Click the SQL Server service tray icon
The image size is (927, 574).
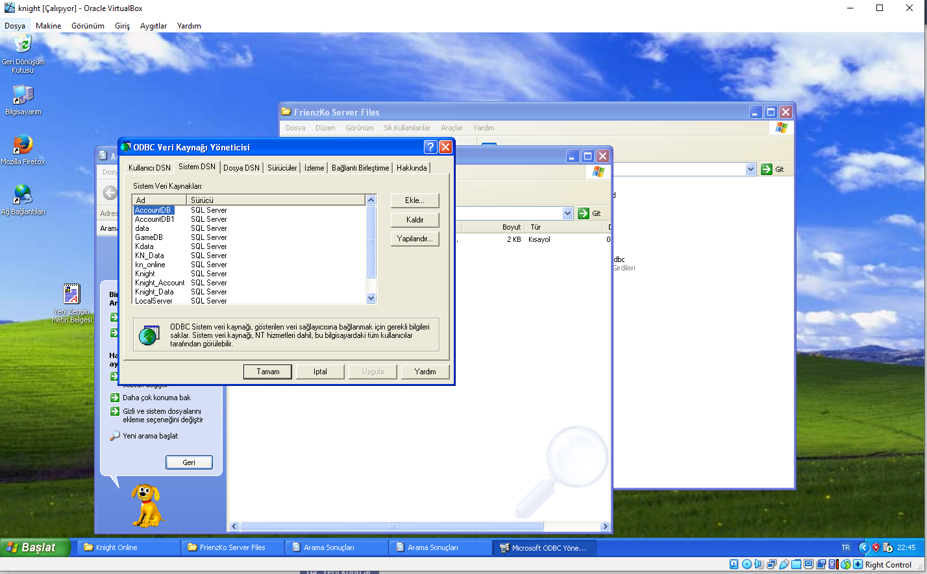tap(887, 547)
